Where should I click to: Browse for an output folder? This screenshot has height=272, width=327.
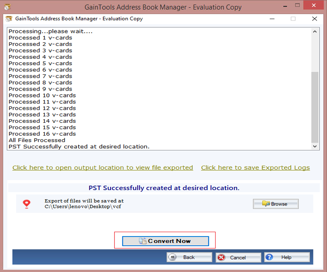276,204
